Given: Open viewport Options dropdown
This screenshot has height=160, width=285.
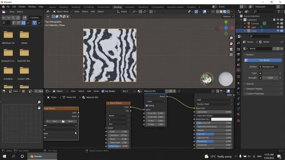Looking at the screenshot, I should [x=228, y=16].
